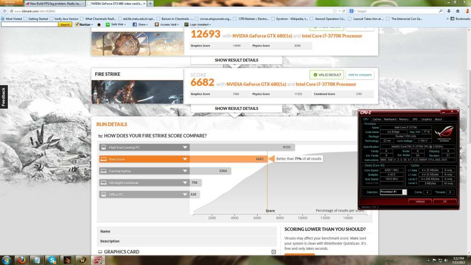Open the Firefox downloads arrow icon
Image resolution: width=471 pixels, height=265 pixels.
click(x=449, y=11)
